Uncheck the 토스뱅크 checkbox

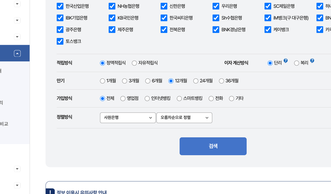coord(60,41)
